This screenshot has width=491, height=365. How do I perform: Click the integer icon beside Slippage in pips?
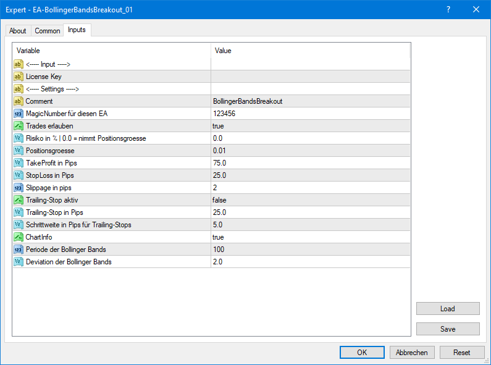(x=19, y=188)
